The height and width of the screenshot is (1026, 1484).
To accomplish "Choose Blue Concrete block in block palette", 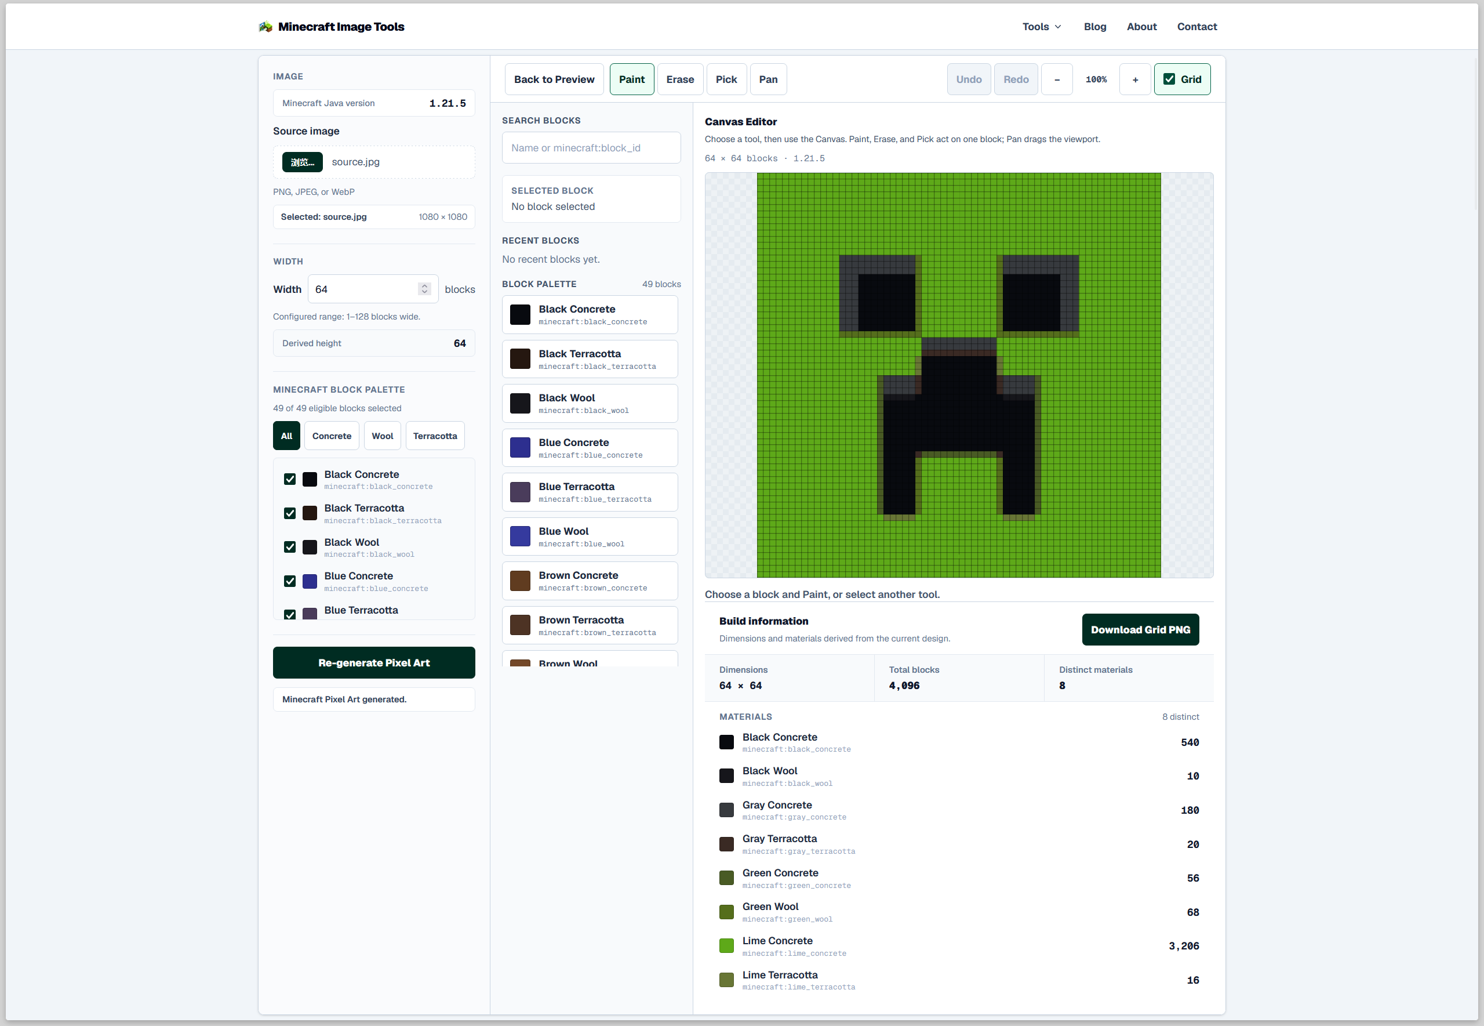I will pos(590,448).
